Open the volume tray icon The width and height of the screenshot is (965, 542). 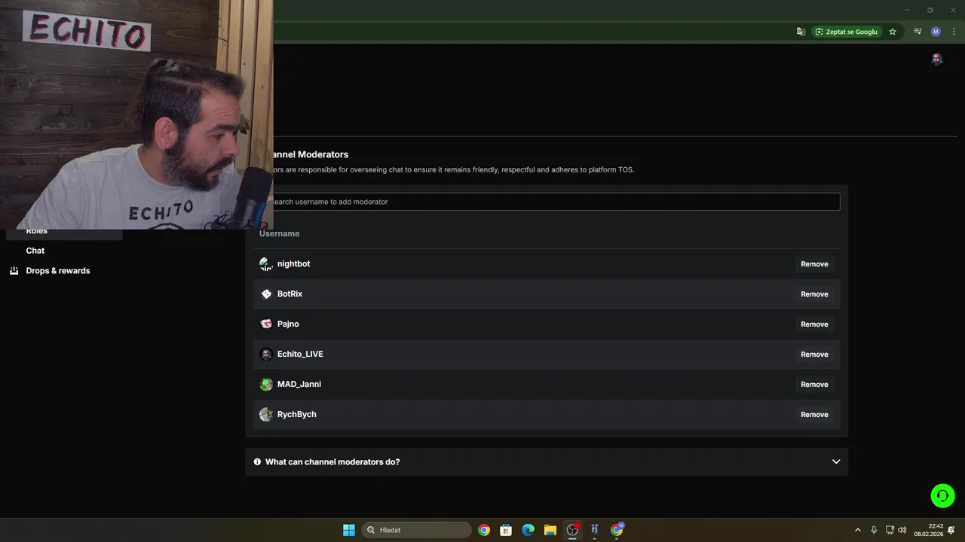[x=902, y=530]
